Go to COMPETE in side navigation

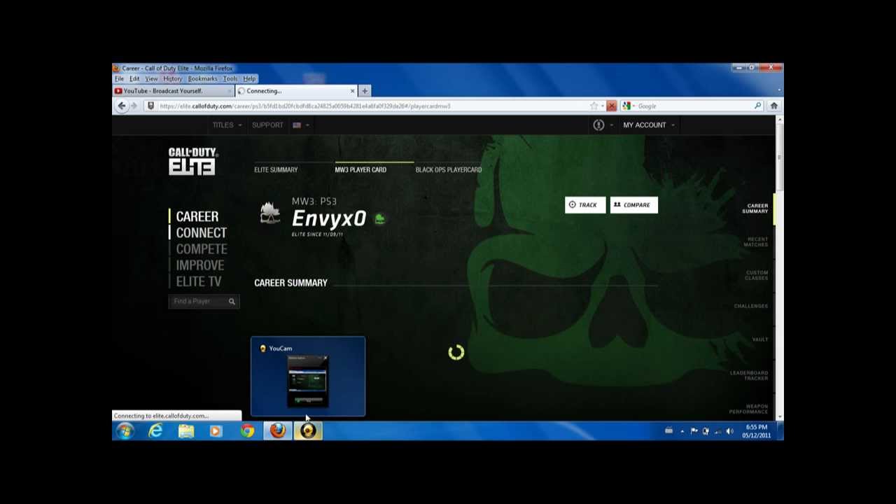point(201,249)
